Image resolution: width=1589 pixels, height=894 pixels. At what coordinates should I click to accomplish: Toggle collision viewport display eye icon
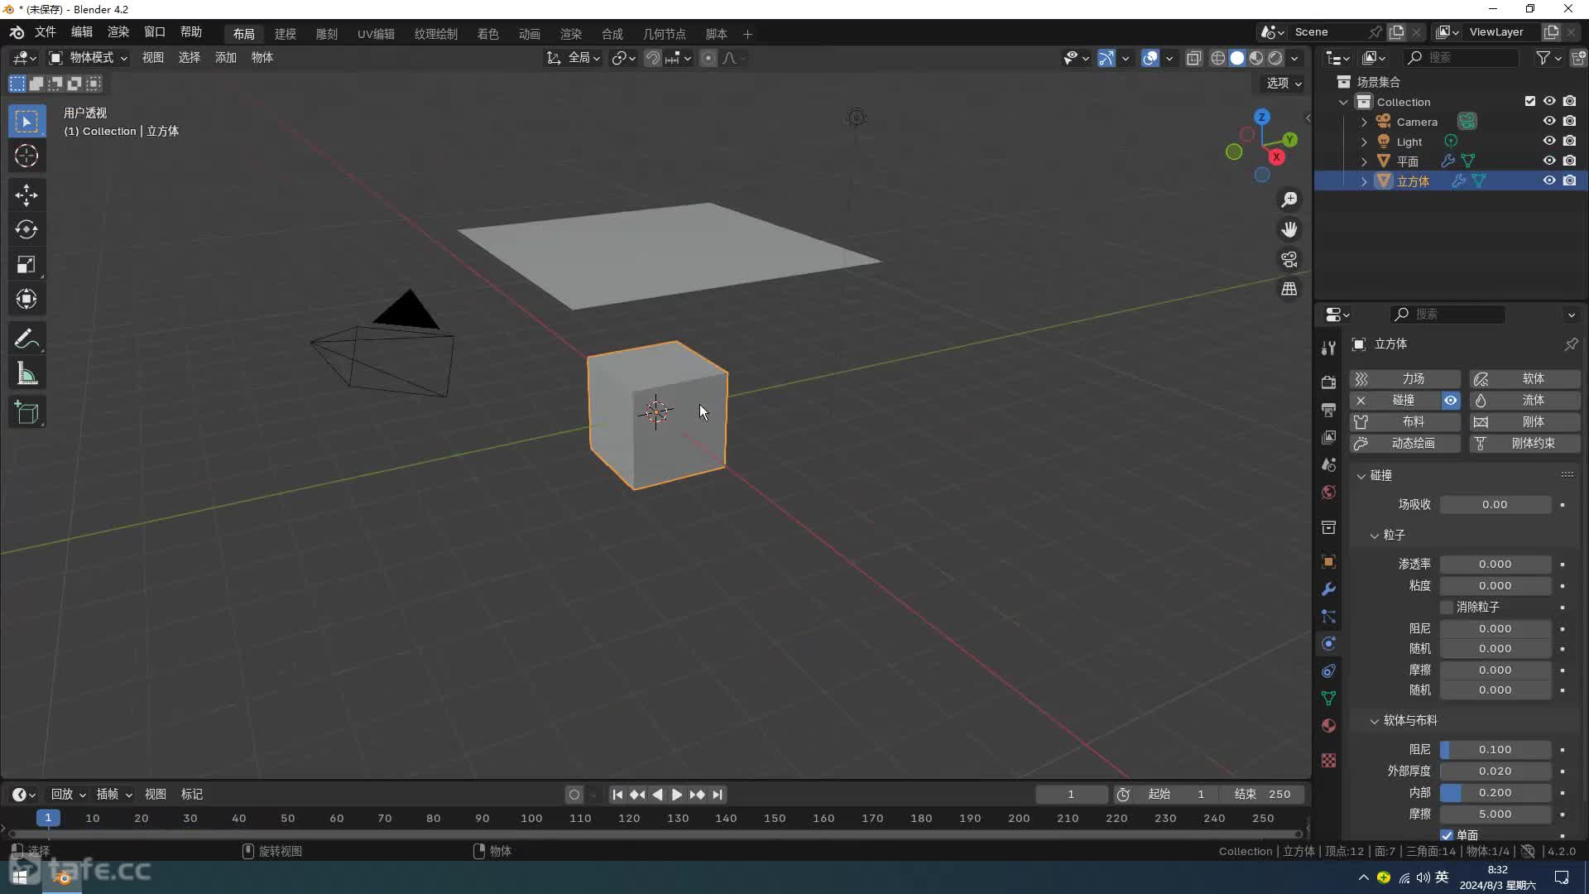coord(1451,401)
